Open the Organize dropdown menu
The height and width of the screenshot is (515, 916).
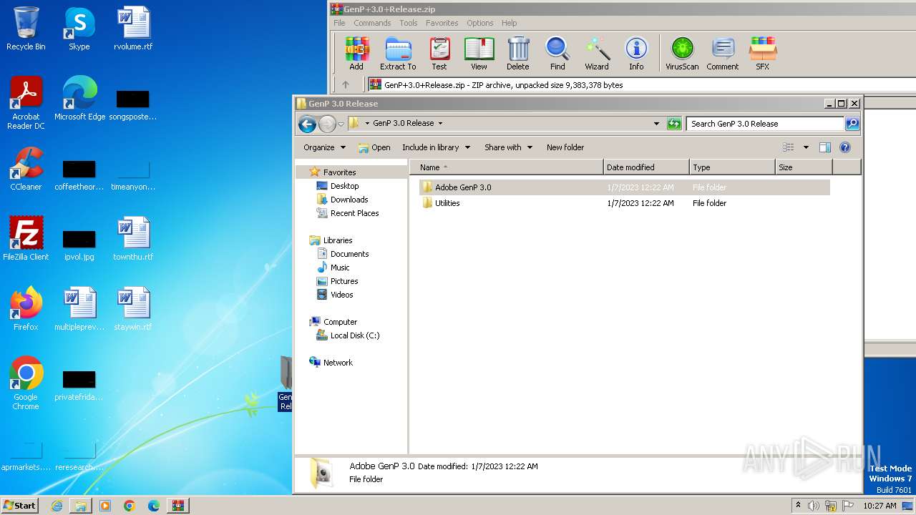tap(325, 147)
